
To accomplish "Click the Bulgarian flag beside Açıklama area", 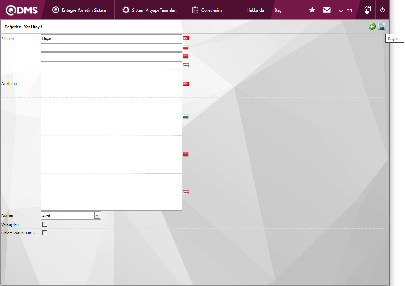I will 186,117.
